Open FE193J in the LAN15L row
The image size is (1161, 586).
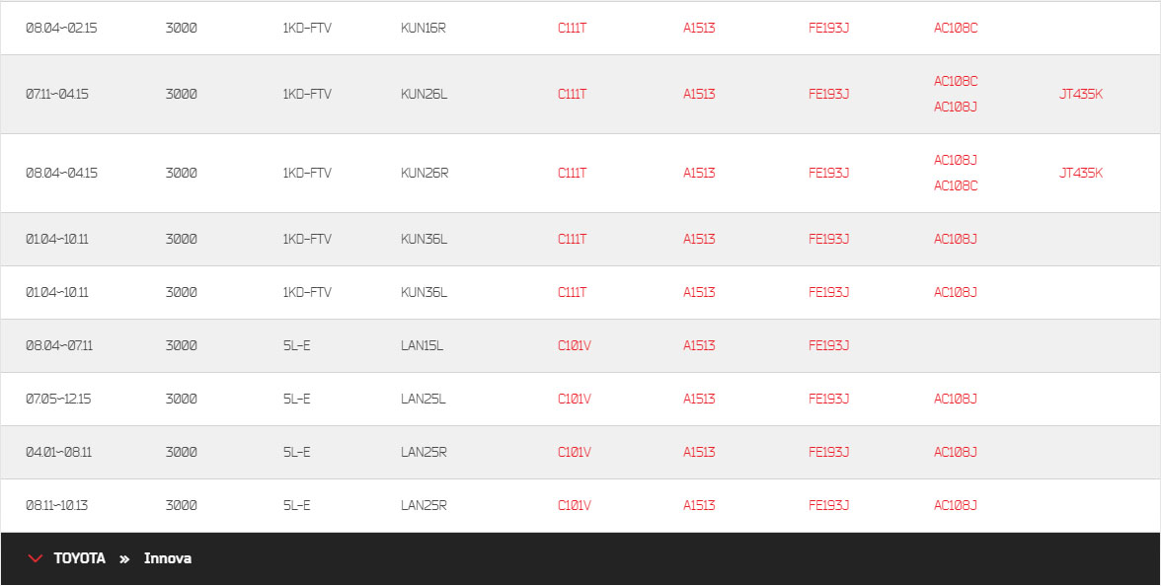coord(828,345)
